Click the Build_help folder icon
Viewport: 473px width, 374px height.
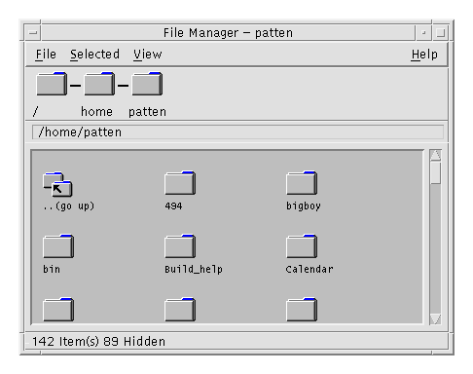pos(180,246)
